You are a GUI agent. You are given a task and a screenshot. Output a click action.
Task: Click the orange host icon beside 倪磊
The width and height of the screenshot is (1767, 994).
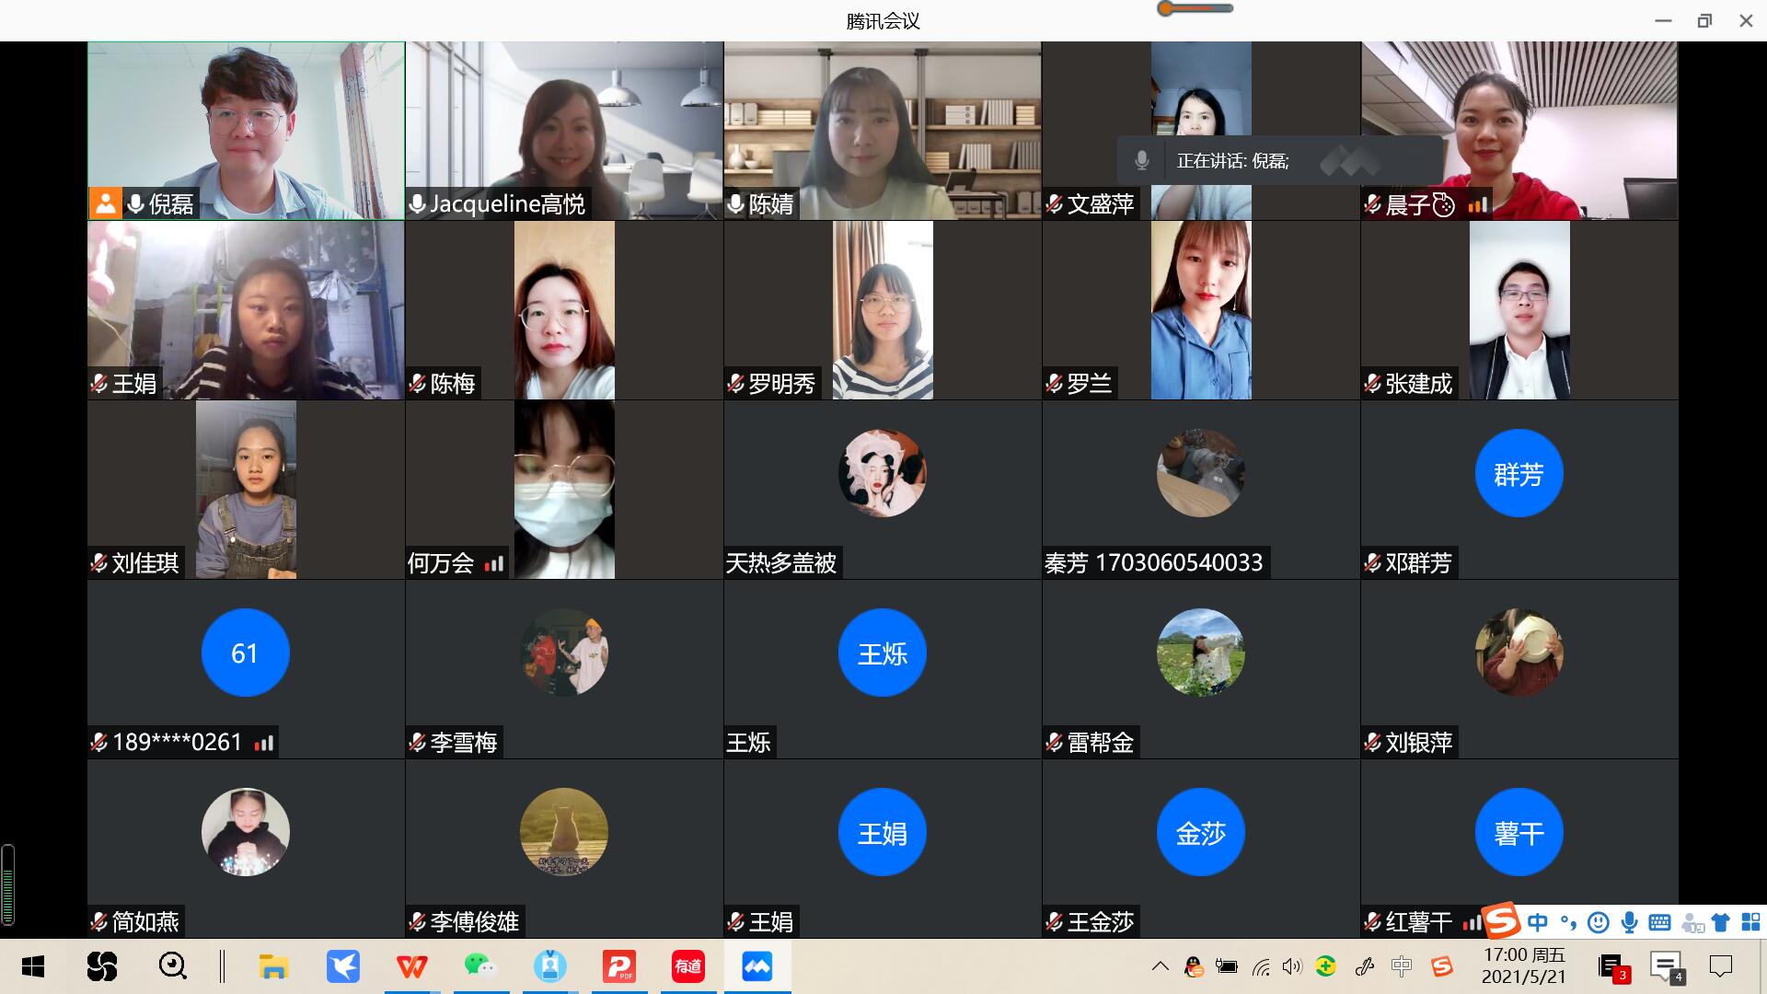(x=105, y=203)
